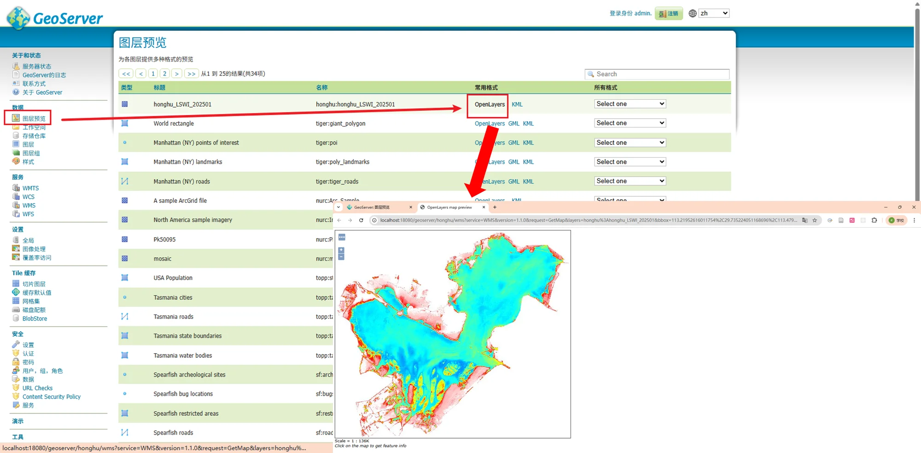921x453 pixels.
Task: Open OpenLayers preview for honghu_LSWI_202501
Action: tap(489, 104)
